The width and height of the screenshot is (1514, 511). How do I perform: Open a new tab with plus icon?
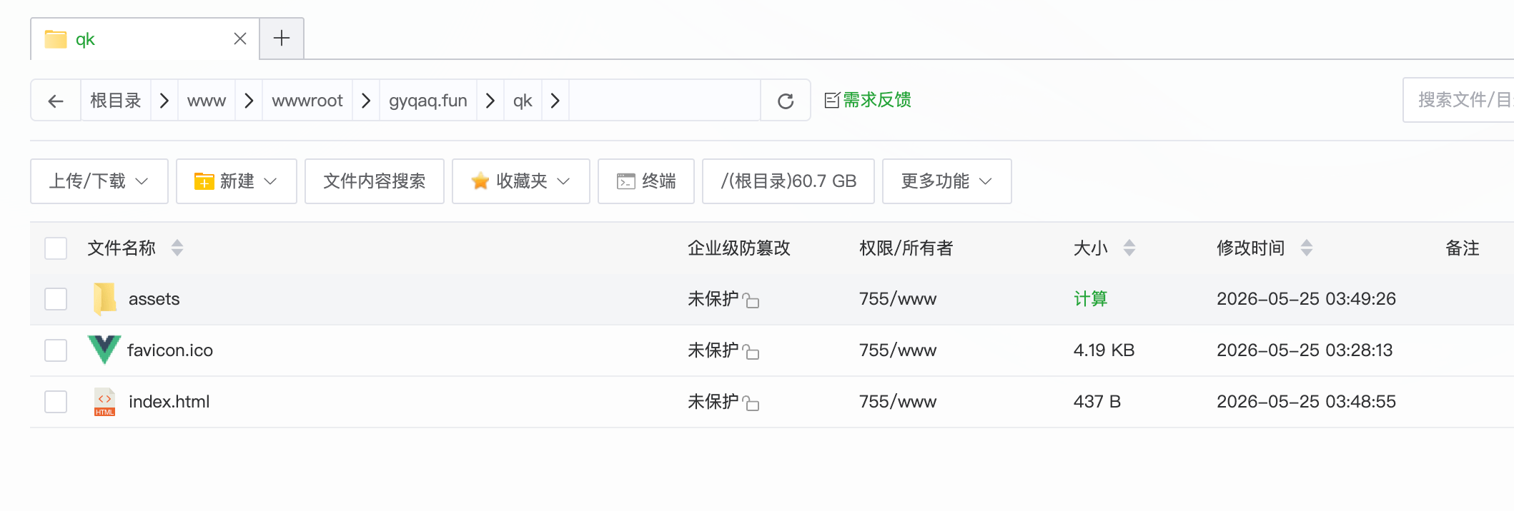(x=282, y=39)
